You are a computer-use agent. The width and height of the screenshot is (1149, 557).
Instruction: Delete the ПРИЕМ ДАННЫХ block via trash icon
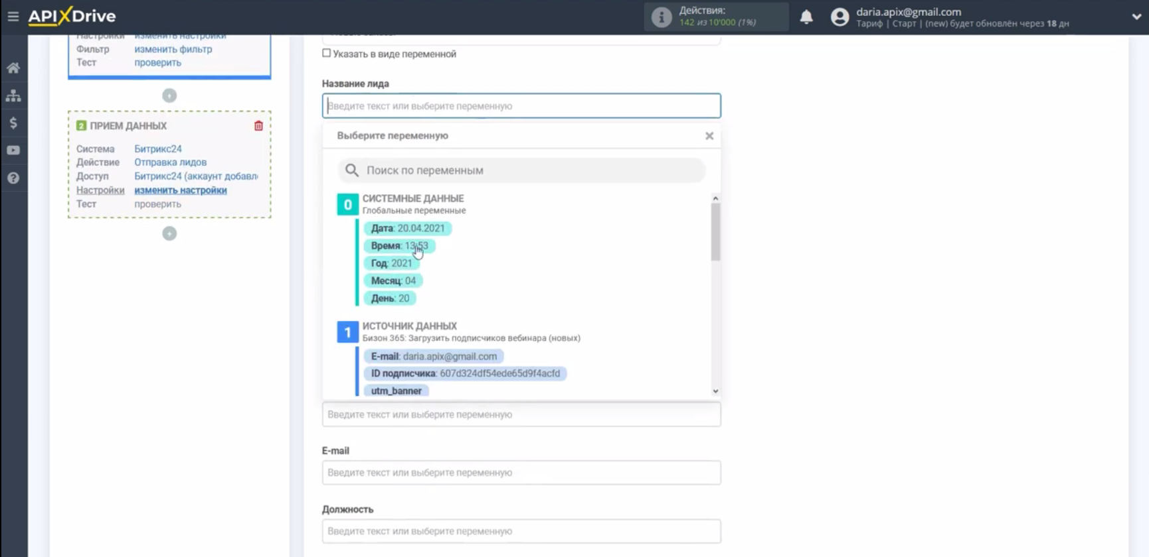258,125
